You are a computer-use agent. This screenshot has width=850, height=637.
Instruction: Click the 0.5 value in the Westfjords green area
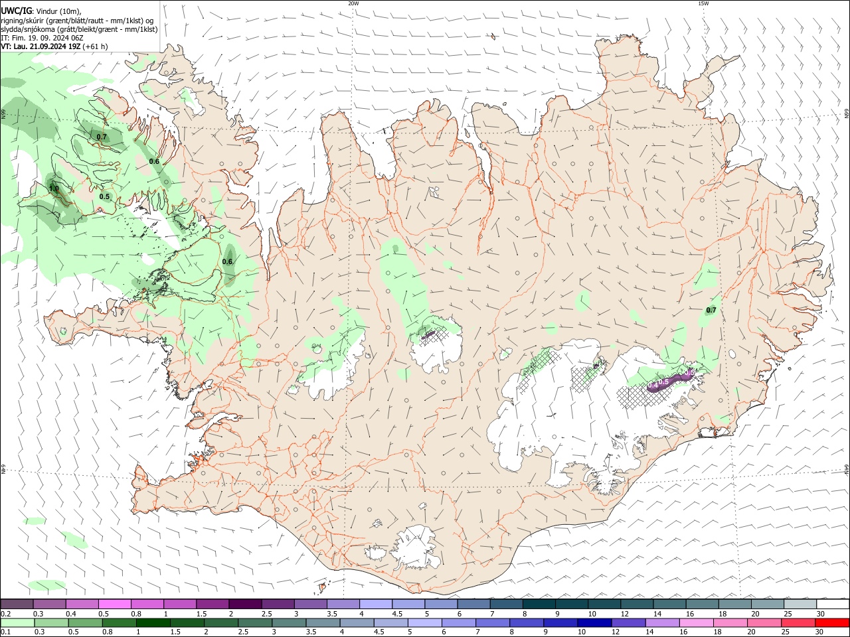pyautogui.click(x=104, y=197)
